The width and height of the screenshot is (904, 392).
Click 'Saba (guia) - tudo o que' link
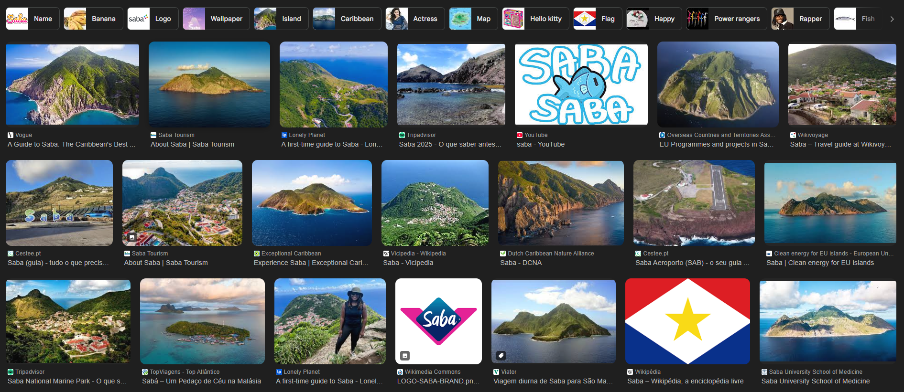tap(58, 263)
